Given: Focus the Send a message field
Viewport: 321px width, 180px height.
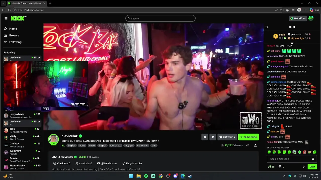Looking at the screenshot, I should coord(292,159).
